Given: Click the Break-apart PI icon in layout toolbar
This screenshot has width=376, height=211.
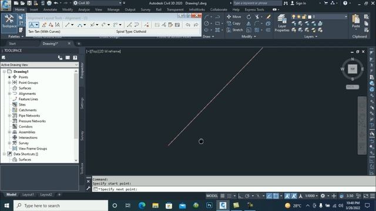Looking at the screenshot, I should [x=58, y=25].
